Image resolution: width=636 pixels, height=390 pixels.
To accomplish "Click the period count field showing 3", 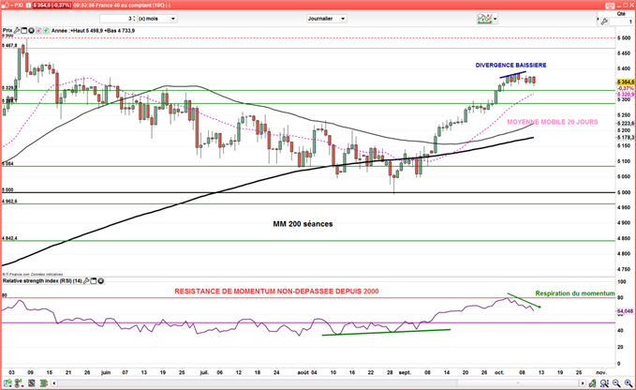I will 116,18.
